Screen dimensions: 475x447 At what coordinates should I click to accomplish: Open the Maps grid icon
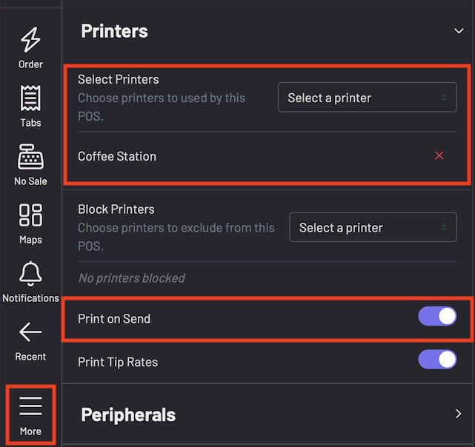click(x=30, y=215)
